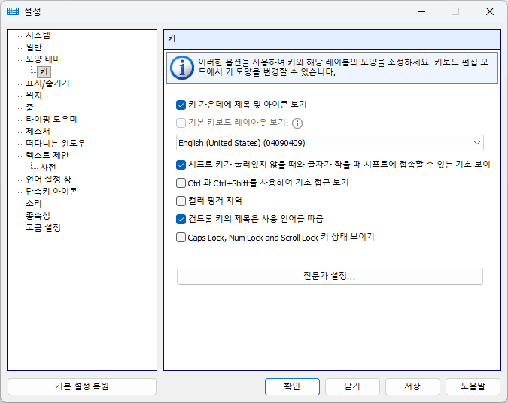
Task: Click the 닫기 button
Action: (352, 386)
